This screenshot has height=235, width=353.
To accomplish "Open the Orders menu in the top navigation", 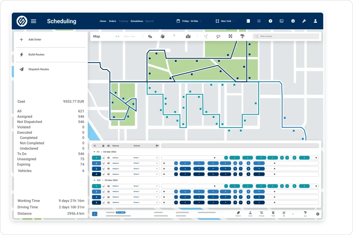I will pyautogui.click(x=112, y=21).
